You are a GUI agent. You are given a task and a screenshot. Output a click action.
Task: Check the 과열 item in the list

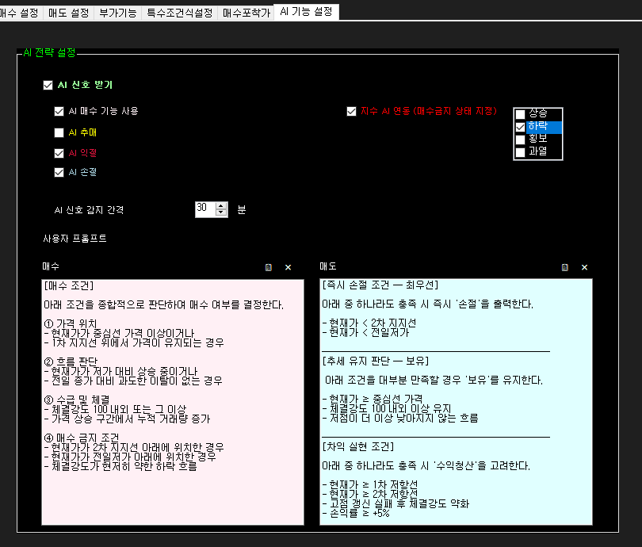pos(521,151)
